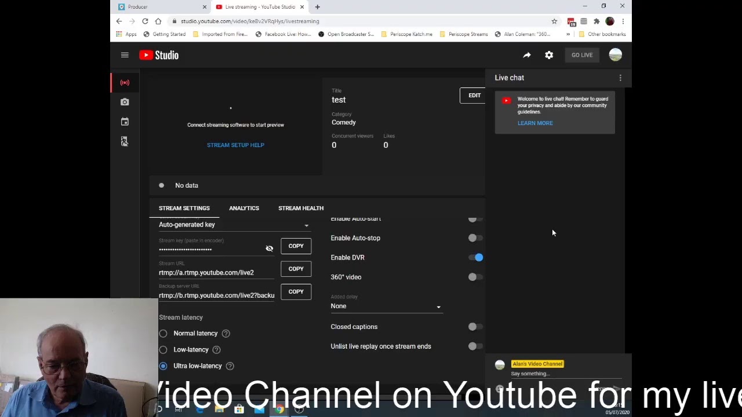Open the Chrome three-dot menu
This screenshot has width=742, height=417.
pos(623,21)
